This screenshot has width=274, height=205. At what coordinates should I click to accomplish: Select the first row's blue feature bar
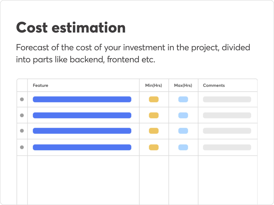[82, 99]
